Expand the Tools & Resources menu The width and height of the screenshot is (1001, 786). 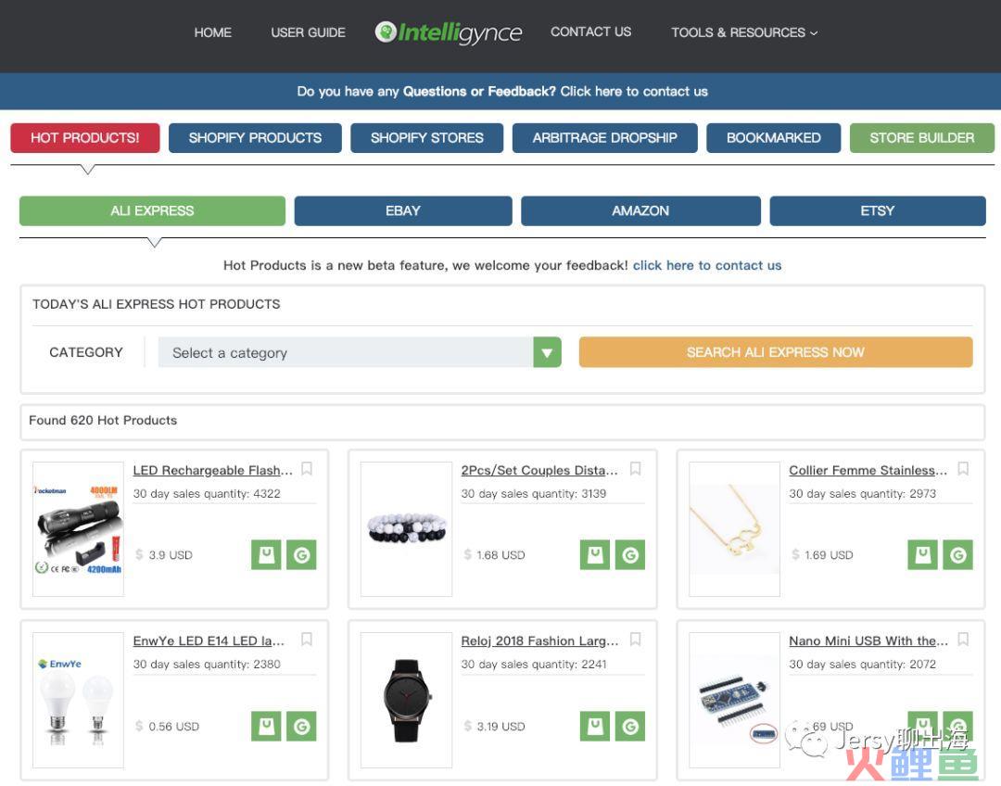[x=744, y=32]
